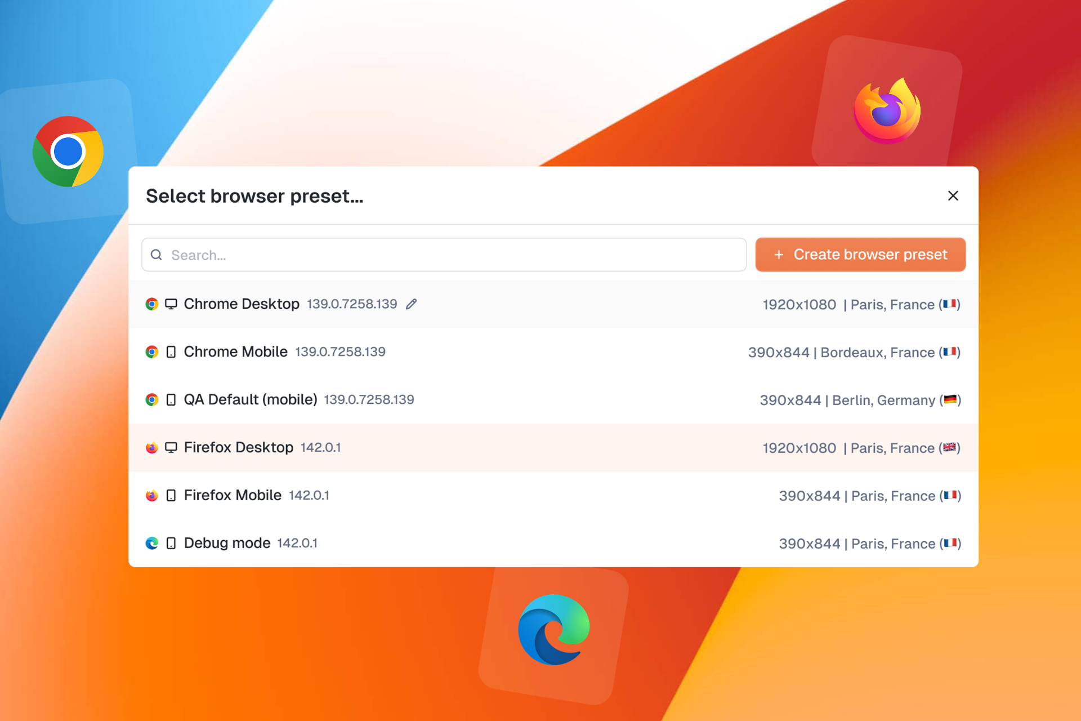This screenshot has height=721, width=1081.
Task: Click the large Edge logo at bottom
Action: pyautogui.click(x=553, y=629)
